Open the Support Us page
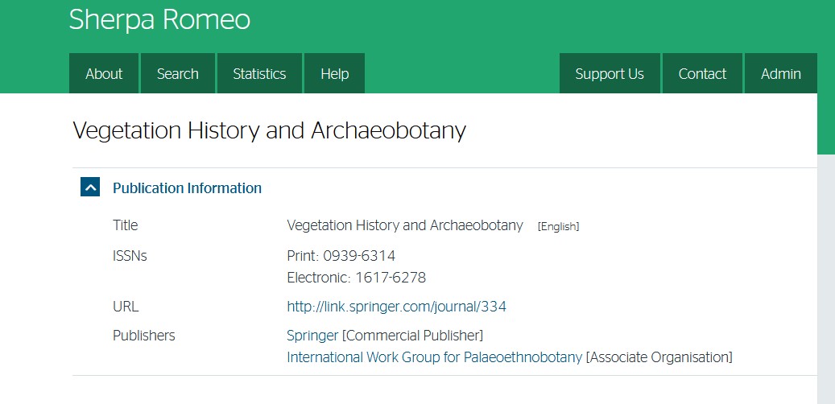The height and width of the screenshot is (404, 835). point(610,73)
